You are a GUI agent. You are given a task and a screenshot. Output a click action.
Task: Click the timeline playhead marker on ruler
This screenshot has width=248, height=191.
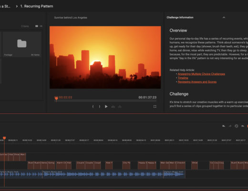[4, 138]
